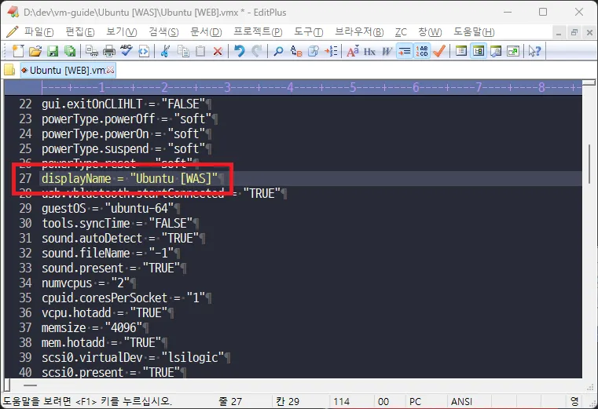Open Print Preview from toolbar
598x409 pixels.
pyautogui.click(x=91, y=51)
